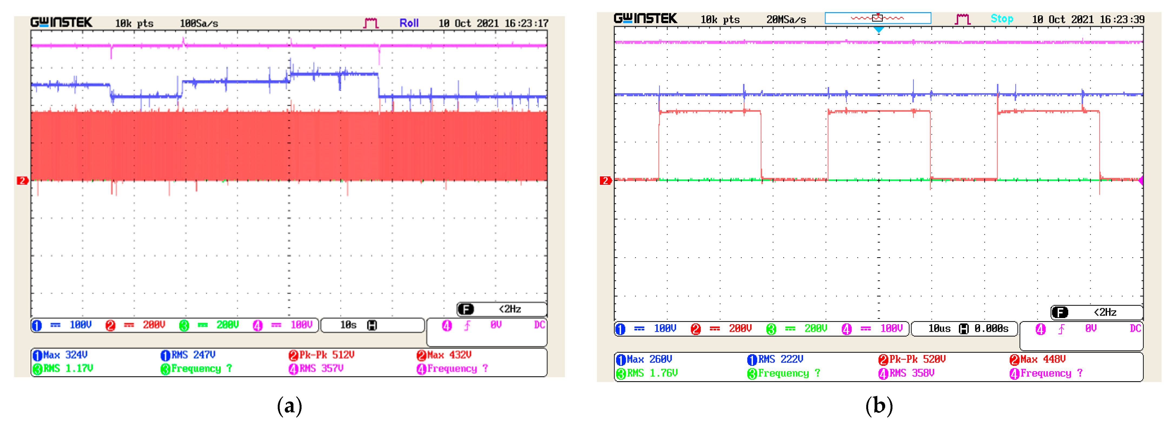Image resolution: width=1174 pixels, height=425 pixels.
Task: Select the 10us timebase setting
Action: click(939, 329)
